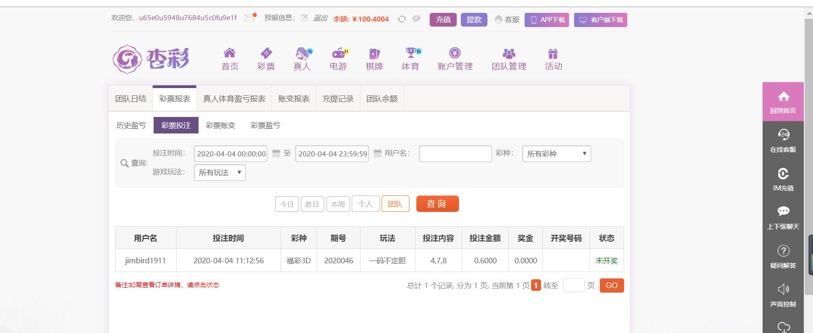
Task: Switch to the 账变报表 tab
Action: pyautogui.click(x=293, y=99)
